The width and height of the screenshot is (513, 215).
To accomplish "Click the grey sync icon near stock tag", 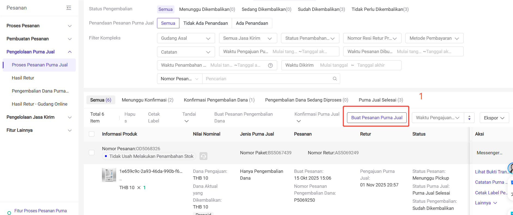I will 203,156.
